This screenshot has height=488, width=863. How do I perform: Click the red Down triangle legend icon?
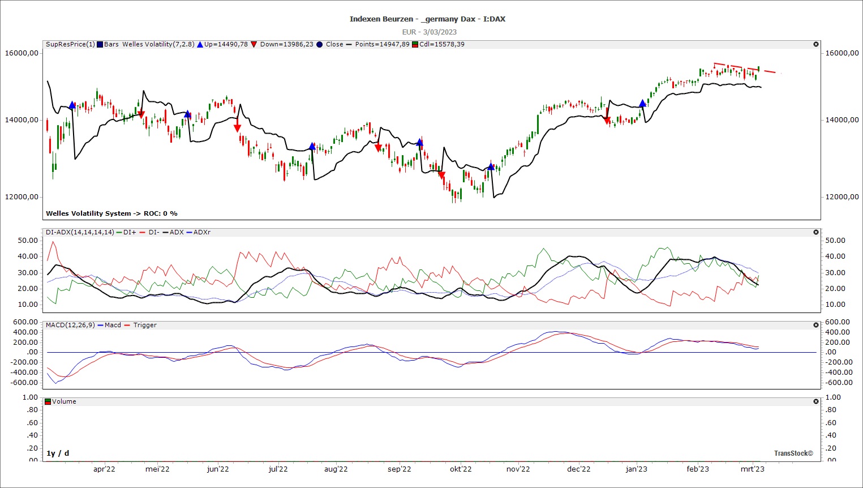254,44
